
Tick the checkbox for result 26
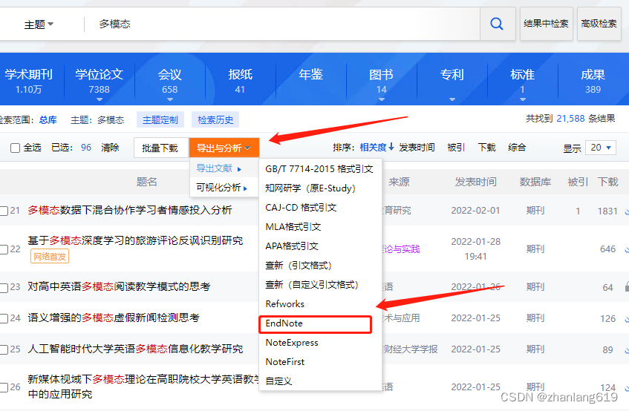pyautogui.click(x=4, y=387)
